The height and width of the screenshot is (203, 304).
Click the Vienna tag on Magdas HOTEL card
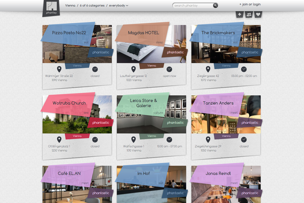click(152, 66)
